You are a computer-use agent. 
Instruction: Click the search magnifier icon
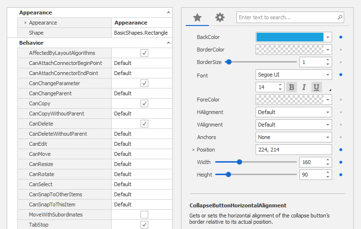coord(340,17)
